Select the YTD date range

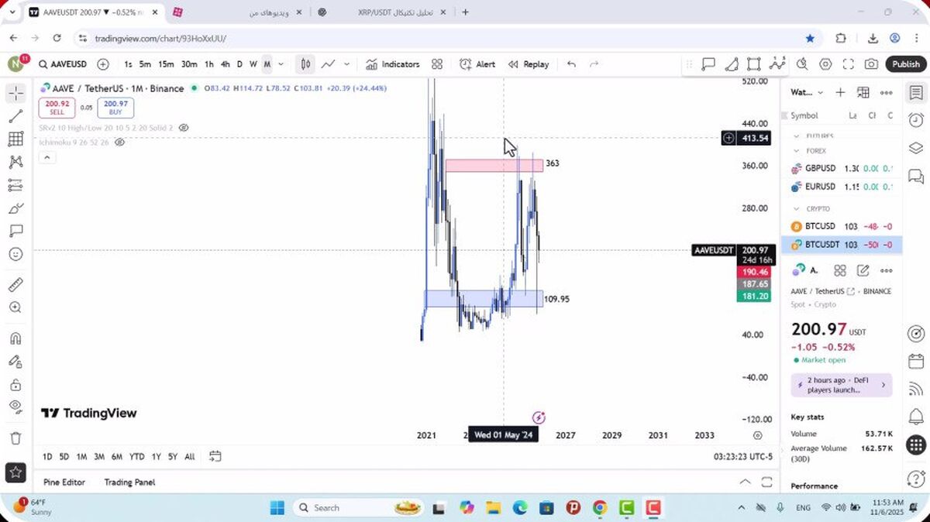tap(136, 457)
